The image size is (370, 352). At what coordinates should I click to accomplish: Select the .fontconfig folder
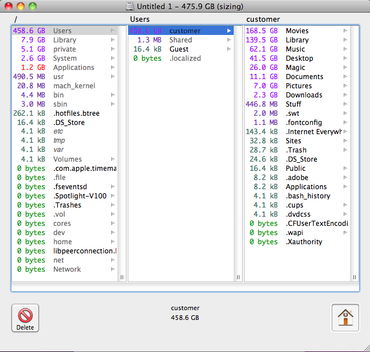297,122
